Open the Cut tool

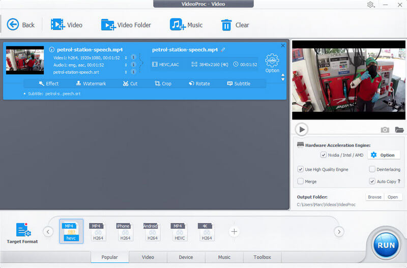[130, 83]
